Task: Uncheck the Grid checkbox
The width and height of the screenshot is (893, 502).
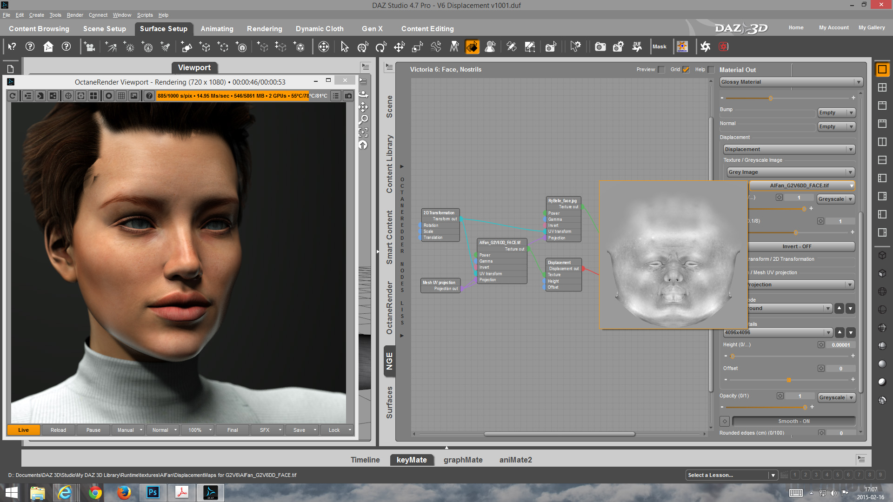Action: 686,70
